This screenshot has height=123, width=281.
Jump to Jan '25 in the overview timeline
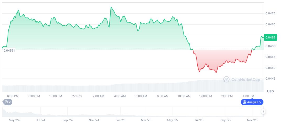point(120,120)
